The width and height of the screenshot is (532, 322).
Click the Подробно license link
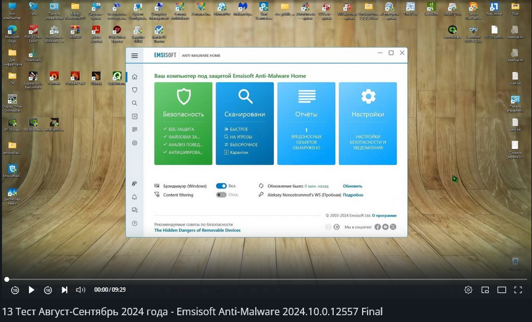click(x=353, y=195)
